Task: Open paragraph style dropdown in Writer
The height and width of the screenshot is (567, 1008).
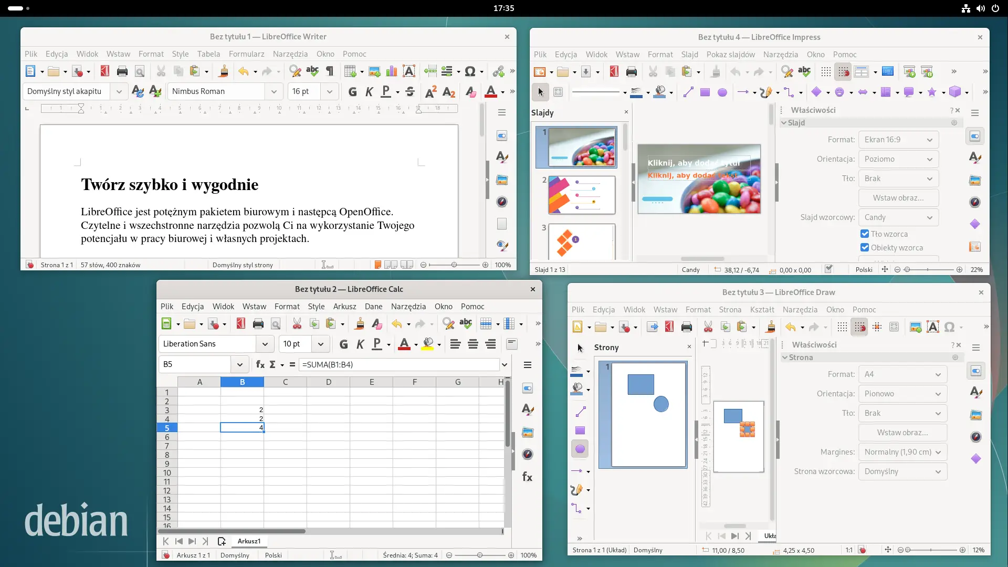Action: coord(119,91)
